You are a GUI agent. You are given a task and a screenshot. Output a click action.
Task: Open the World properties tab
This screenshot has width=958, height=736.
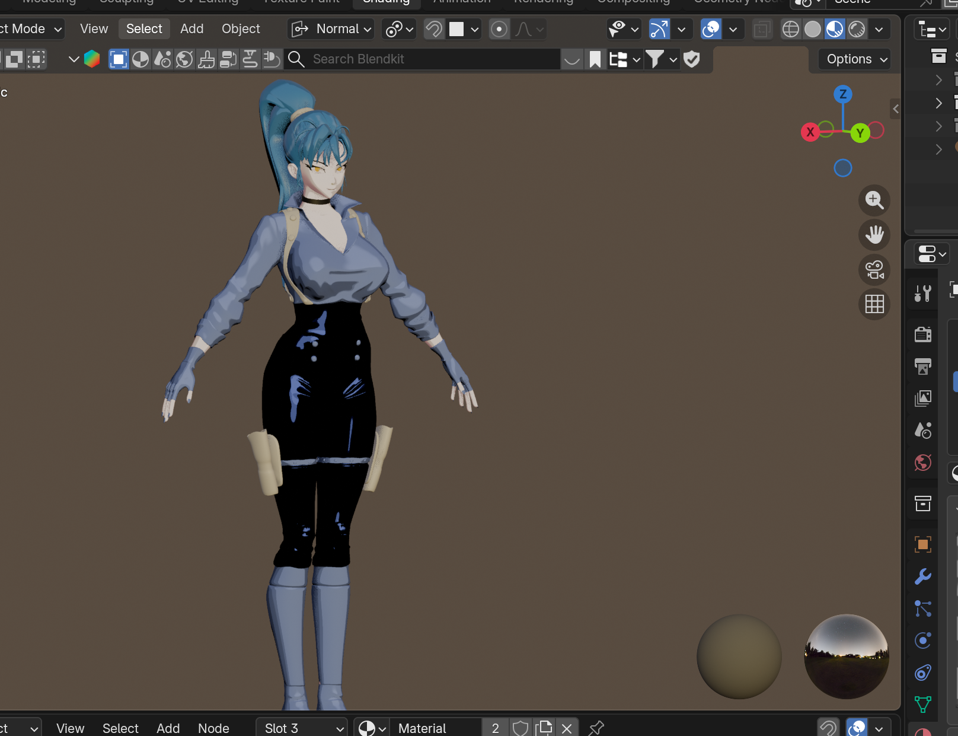point(923,463)
